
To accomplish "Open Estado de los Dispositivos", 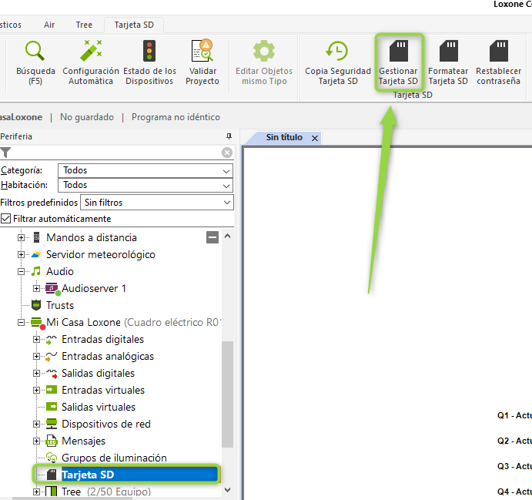I will point(149,52).
